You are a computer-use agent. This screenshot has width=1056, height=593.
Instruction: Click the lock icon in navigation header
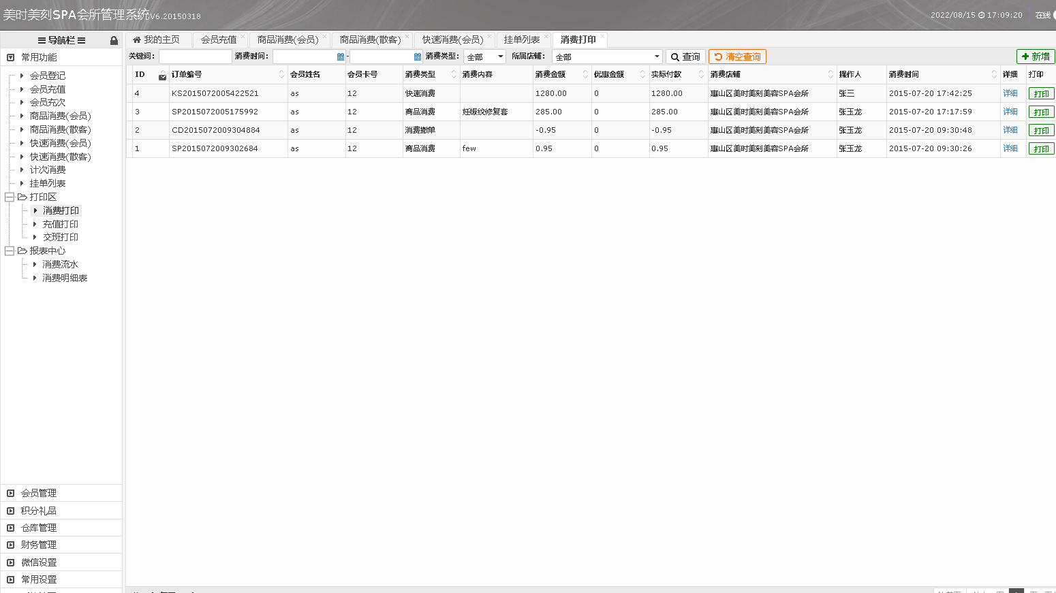click(114, 41)
